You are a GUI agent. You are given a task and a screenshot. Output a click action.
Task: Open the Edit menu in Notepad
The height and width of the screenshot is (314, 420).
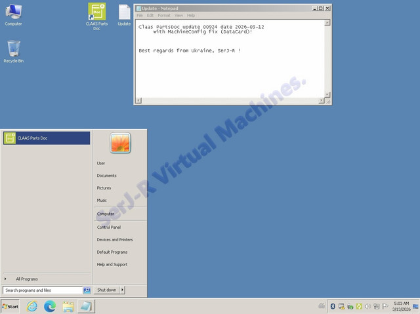click(150, 16)
